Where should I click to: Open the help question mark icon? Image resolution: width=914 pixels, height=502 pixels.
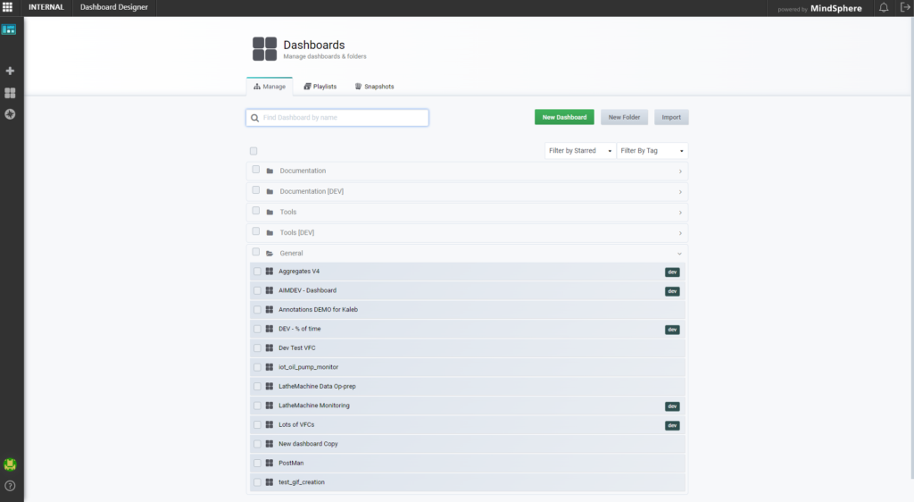[10, 486]
